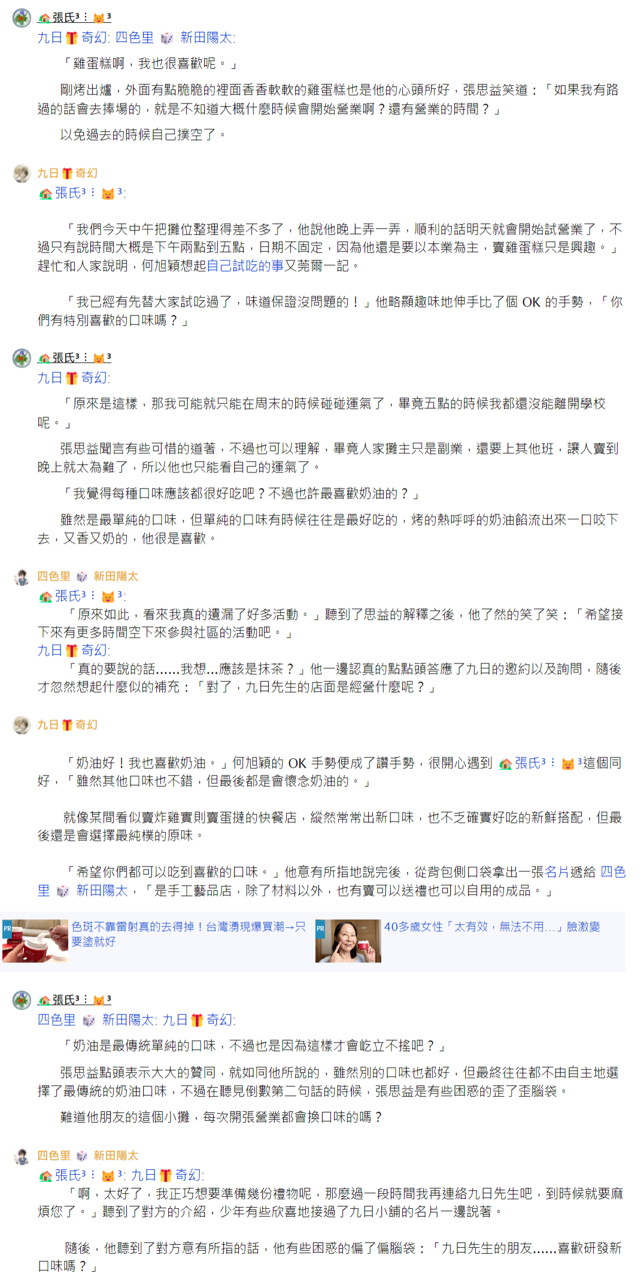This screenshot has height=1279, width=644.
Task: Open 九日奇幻's avatar on the second post
Action: (x=22, y=174)
